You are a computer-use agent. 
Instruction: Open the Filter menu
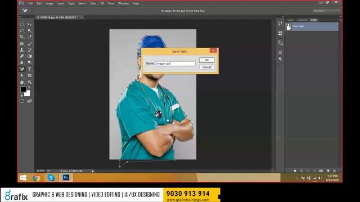pos(93,3)
